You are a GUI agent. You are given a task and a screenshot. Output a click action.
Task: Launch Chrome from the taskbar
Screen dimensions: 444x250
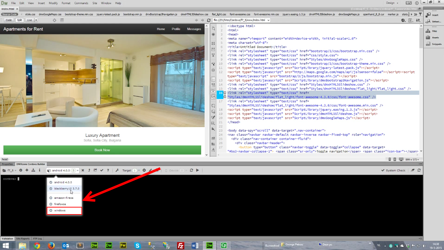37,245
